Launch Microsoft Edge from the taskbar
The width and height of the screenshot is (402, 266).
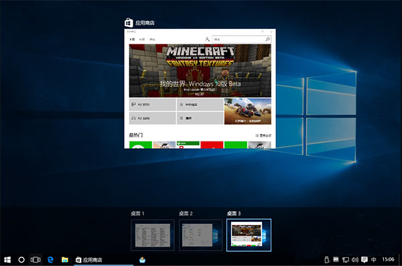coord(50,260)
